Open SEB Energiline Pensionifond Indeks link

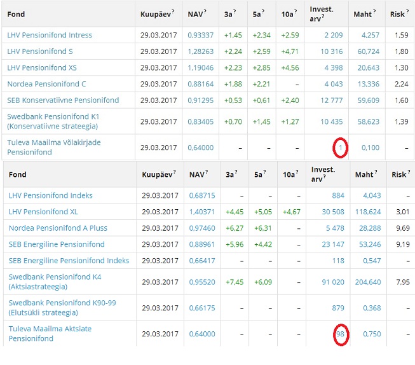69,261
